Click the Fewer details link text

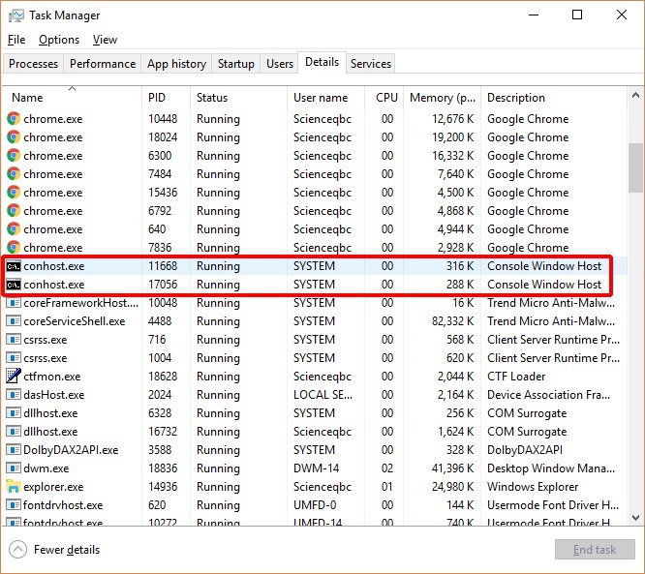click(x=67, y=550)
